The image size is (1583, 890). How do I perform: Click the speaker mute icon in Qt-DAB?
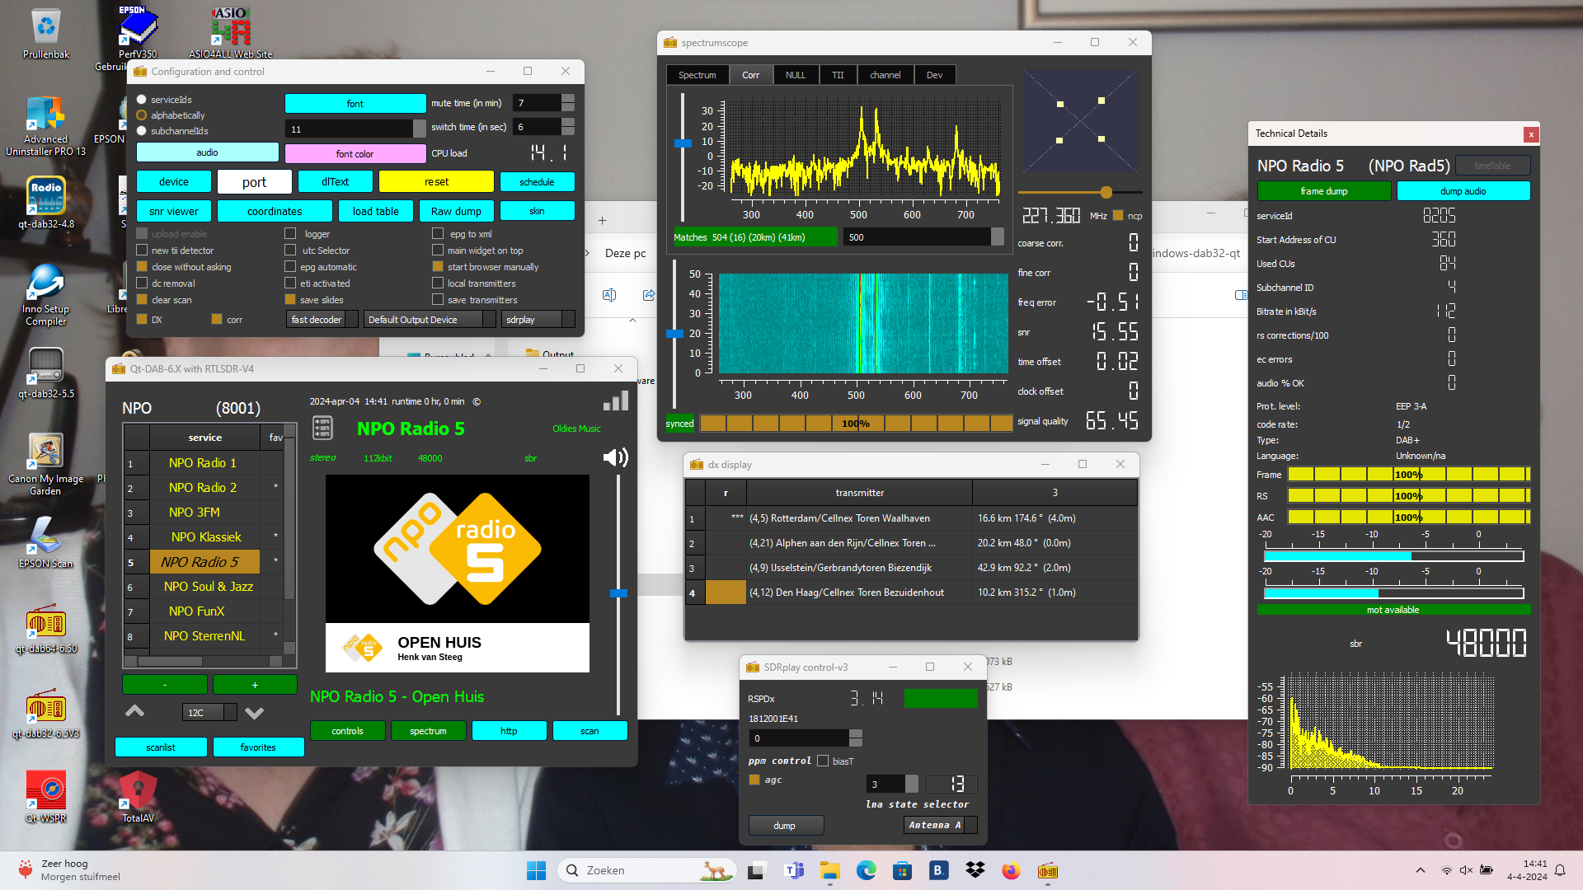tap(615, 457)
